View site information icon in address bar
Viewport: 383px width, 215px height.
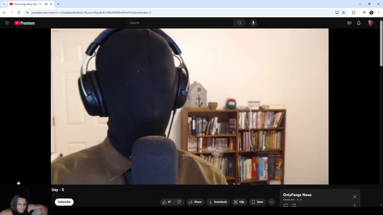[x=27, y=13]
